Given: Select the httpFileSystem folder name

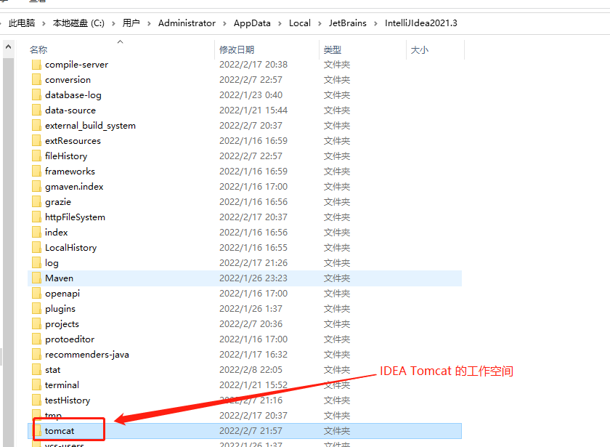Looking at the screenshot, I should click(x=75, y=217).
